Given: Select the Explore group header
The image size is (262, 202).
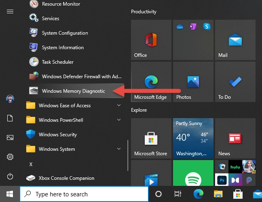Looking at the screenshot, I should tap(139, 110).
